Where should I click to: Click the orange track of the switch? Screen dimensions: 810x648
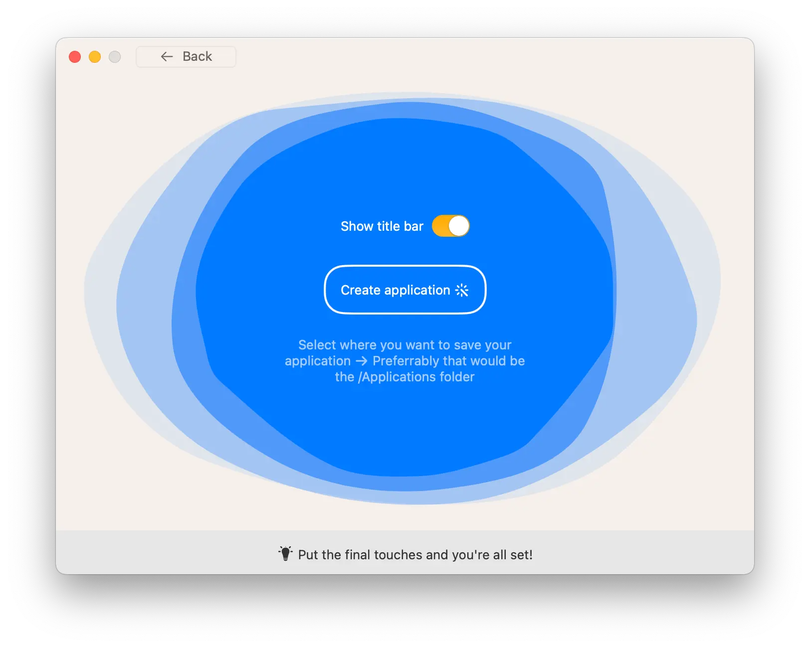click(440, 226)
